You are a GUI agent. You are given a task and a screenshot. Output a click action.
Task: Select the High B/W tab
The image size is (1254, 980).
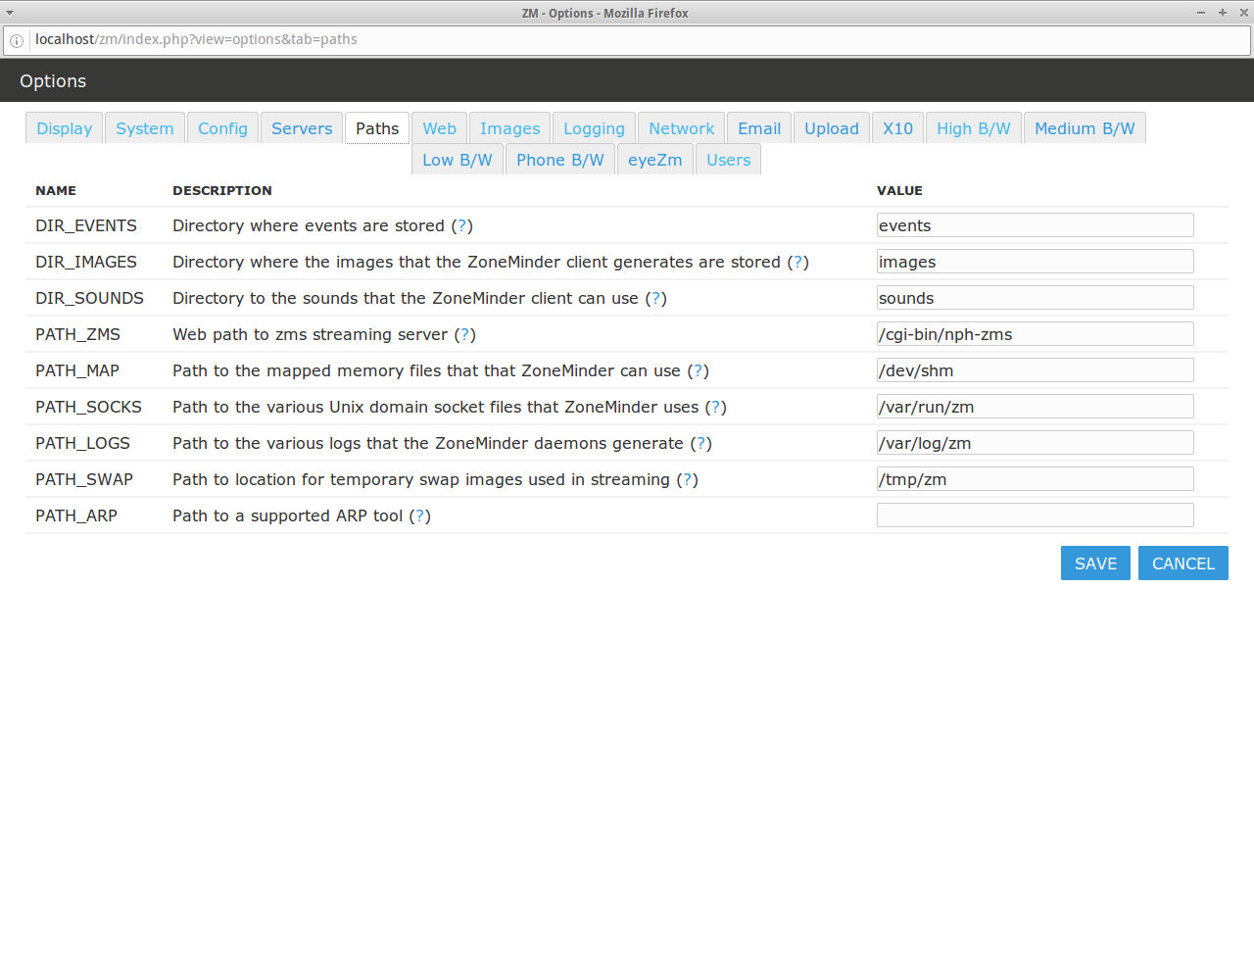(x=974, y=128)
